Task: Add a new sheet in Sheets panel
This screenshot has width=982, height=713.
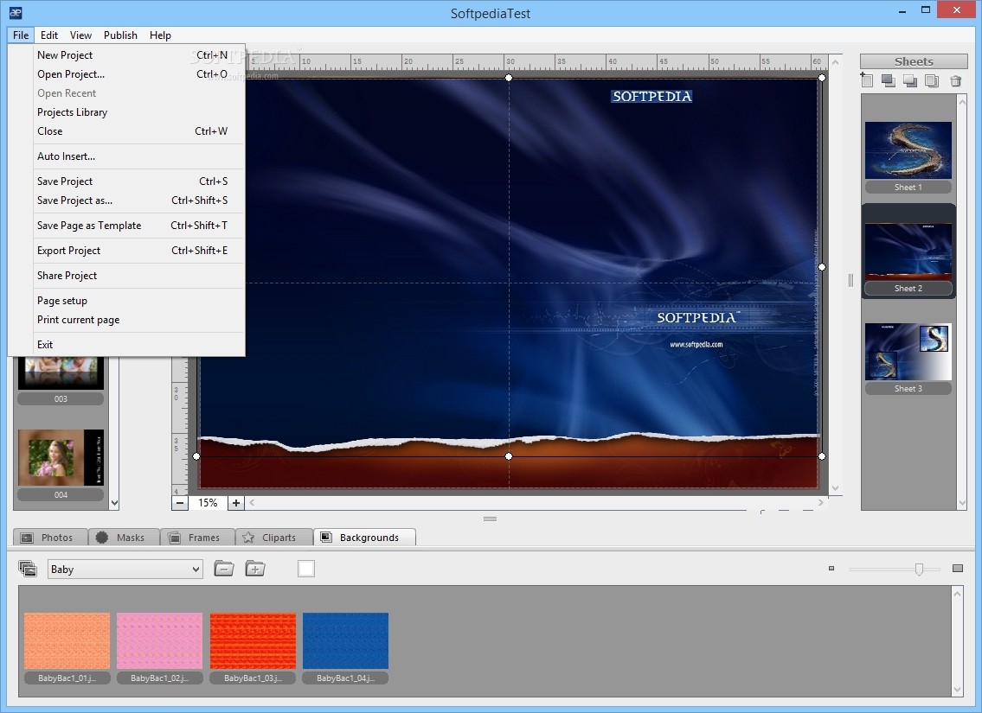Action: (x=867, y=80)
